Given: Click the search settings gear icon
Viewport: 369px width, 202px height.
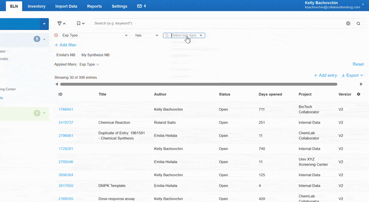Looking at the screenshot, I should click(x=348, y=24).
